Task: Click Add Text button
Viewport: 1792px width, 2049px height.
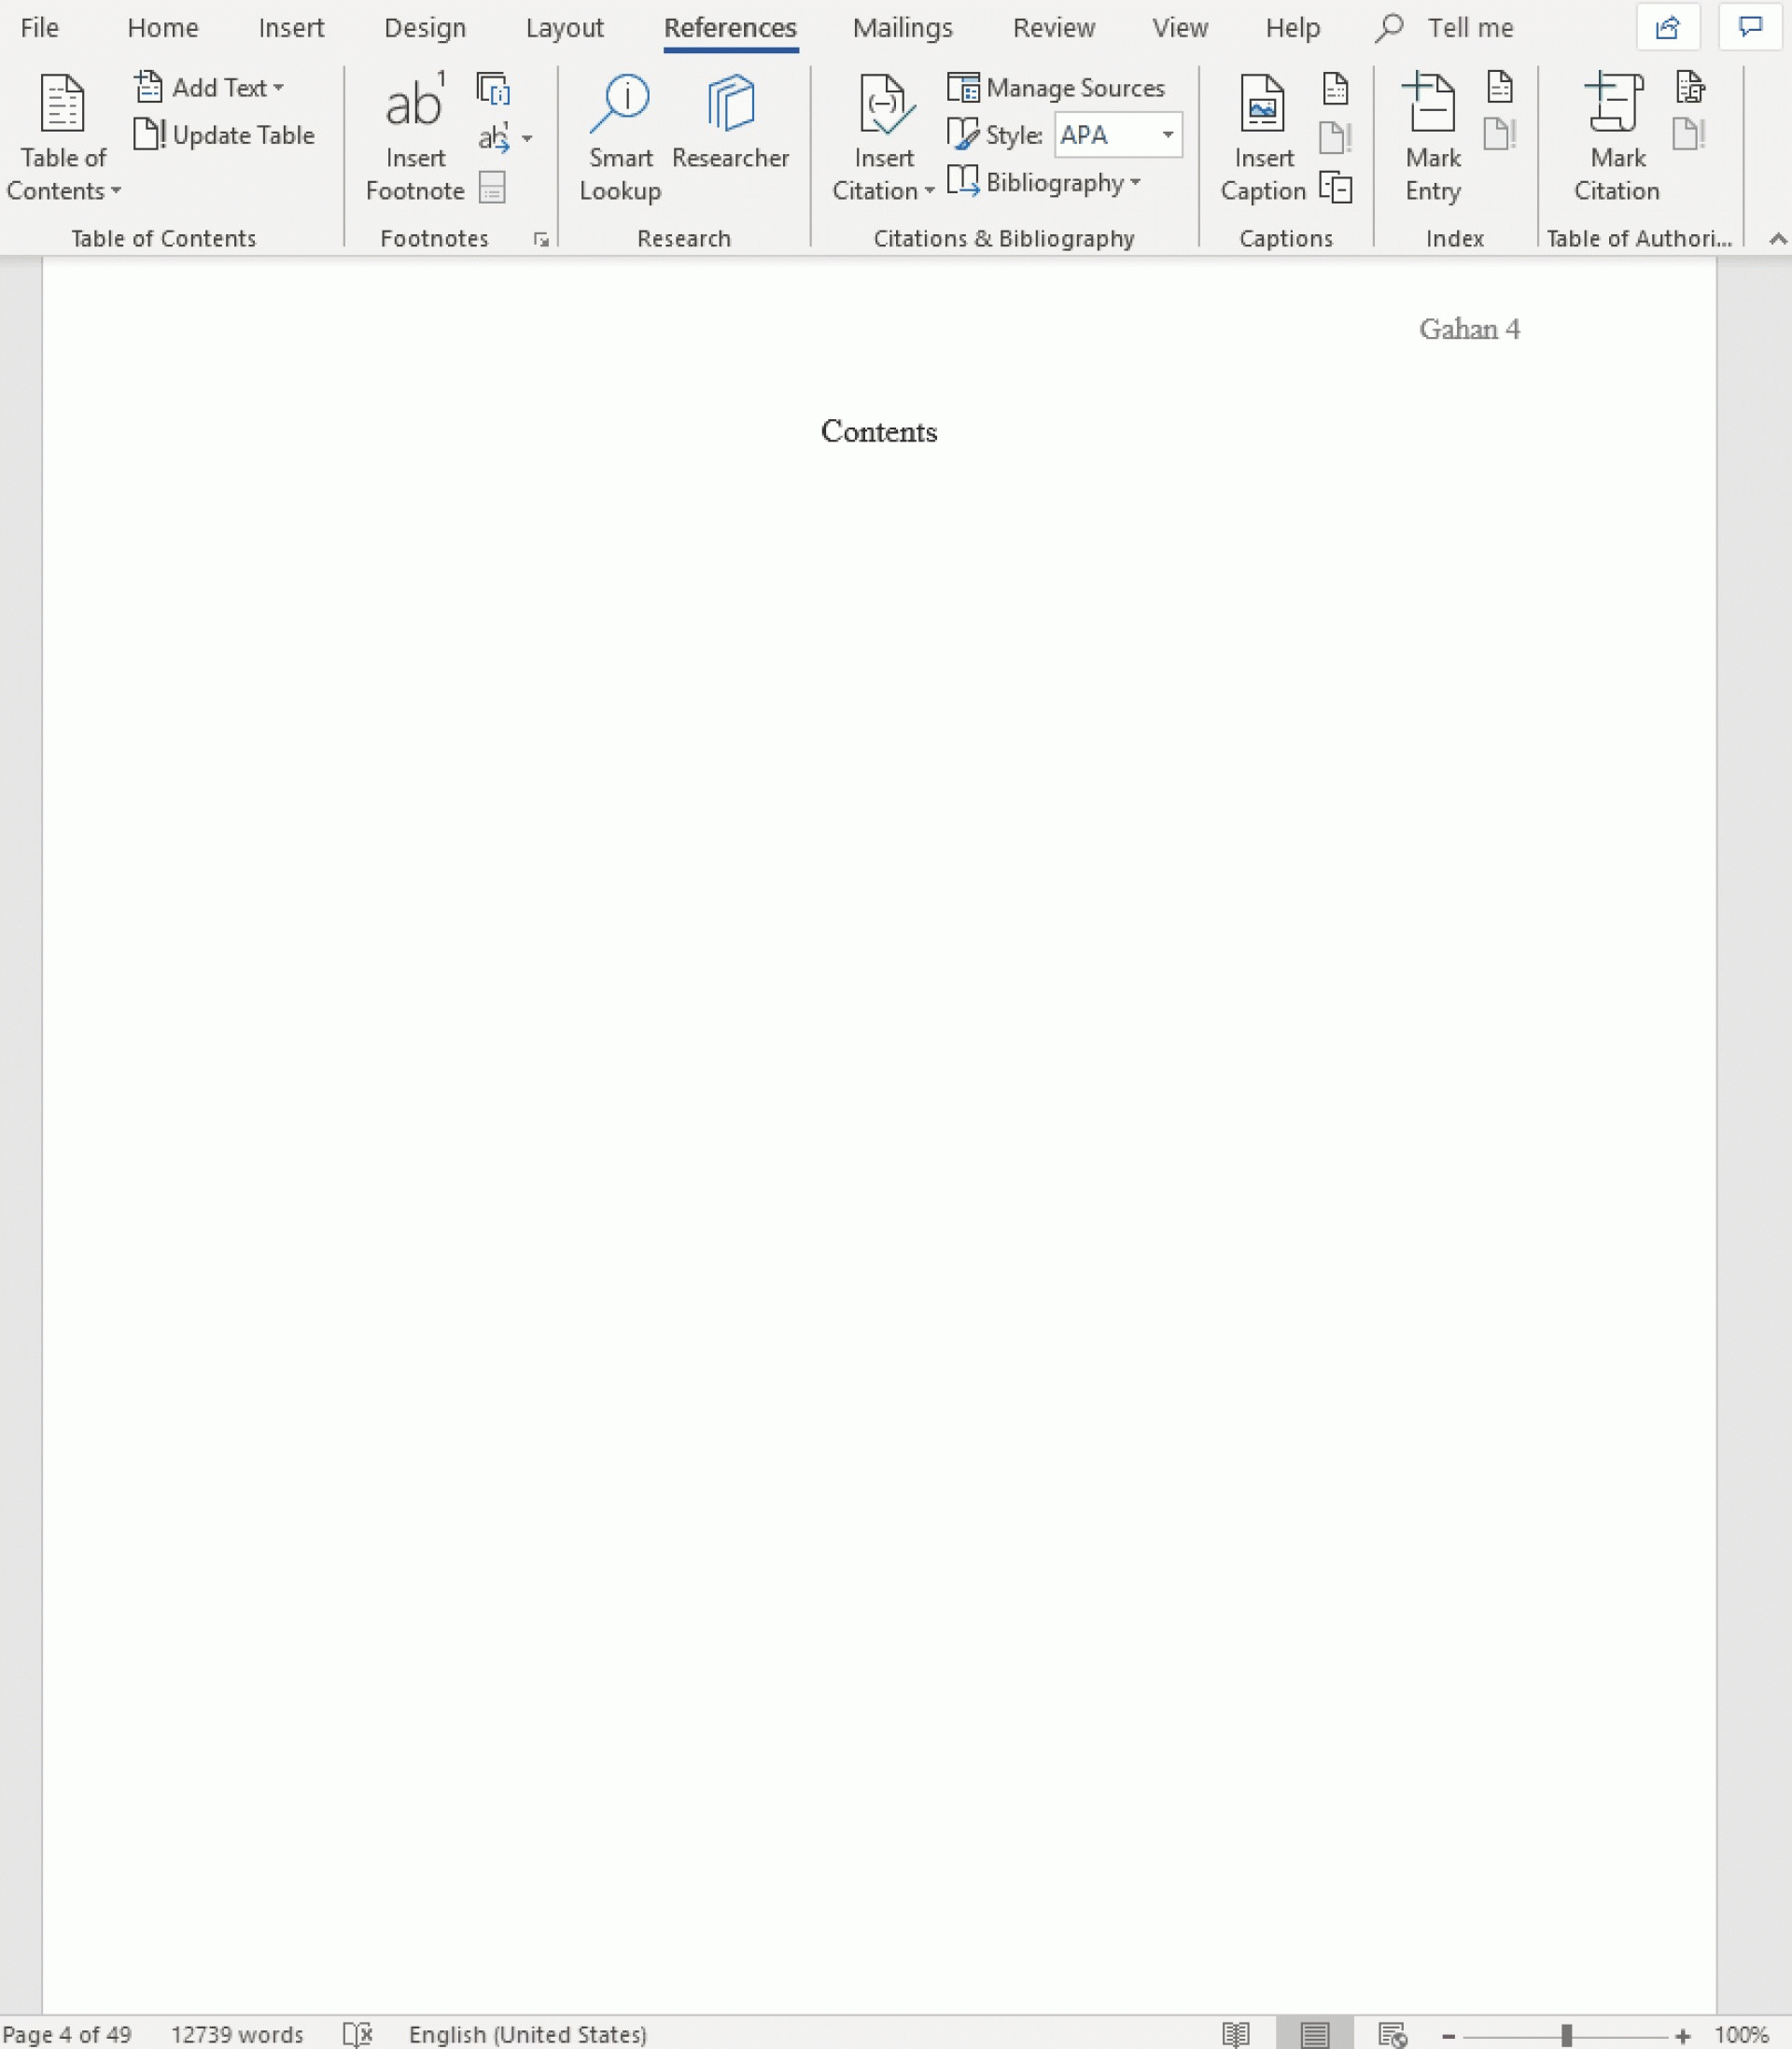Action: (x=211, y=85)
